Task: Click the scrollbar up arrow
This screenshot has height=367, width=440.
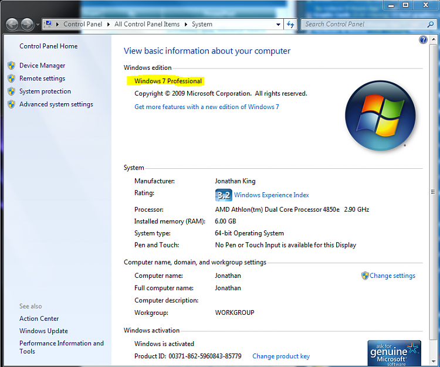Action: (434, 39)
